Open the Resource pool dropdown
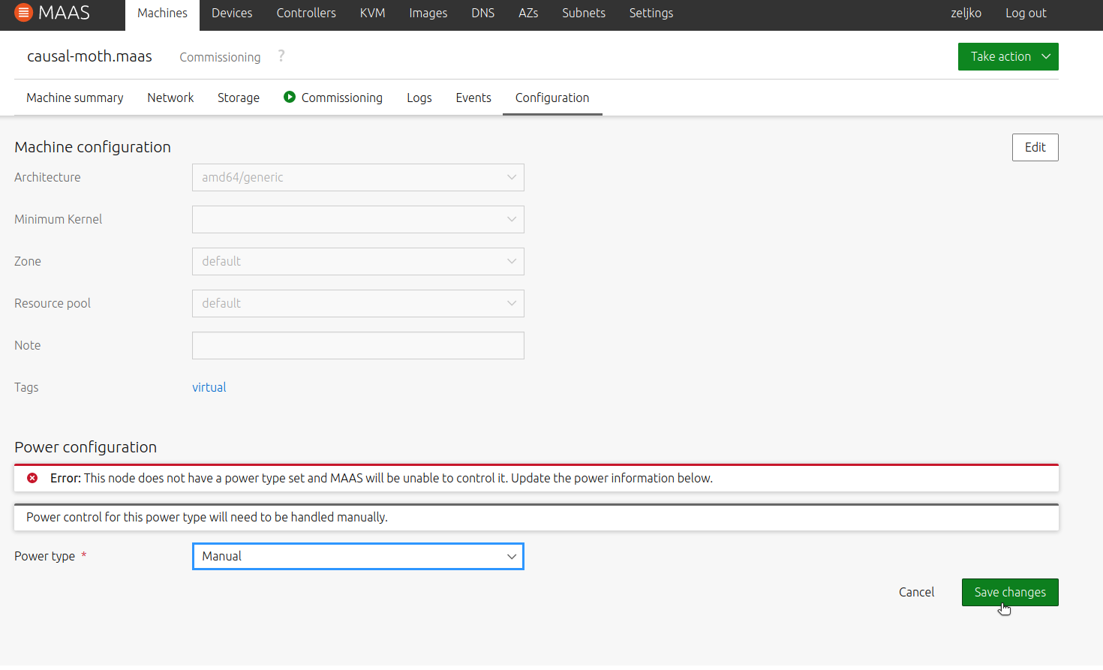 (358, 303)
